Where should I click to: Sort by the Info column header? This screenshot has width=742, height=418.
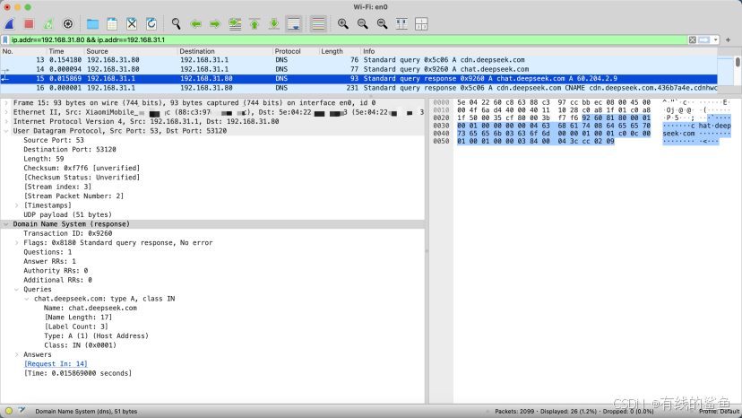click(539, 51)
